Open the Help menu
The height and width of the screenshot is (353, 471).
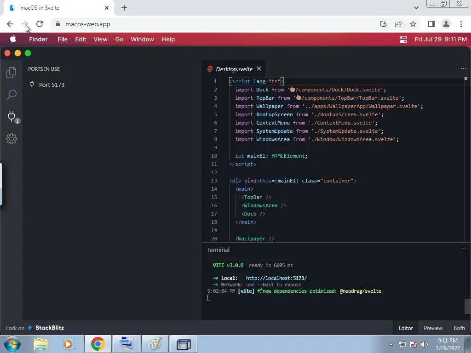(x=168, y=40)
